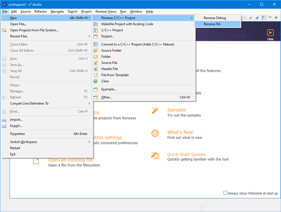Open the Samples link
The width and height of the screenshot is (281, 212).
(177, 110)
